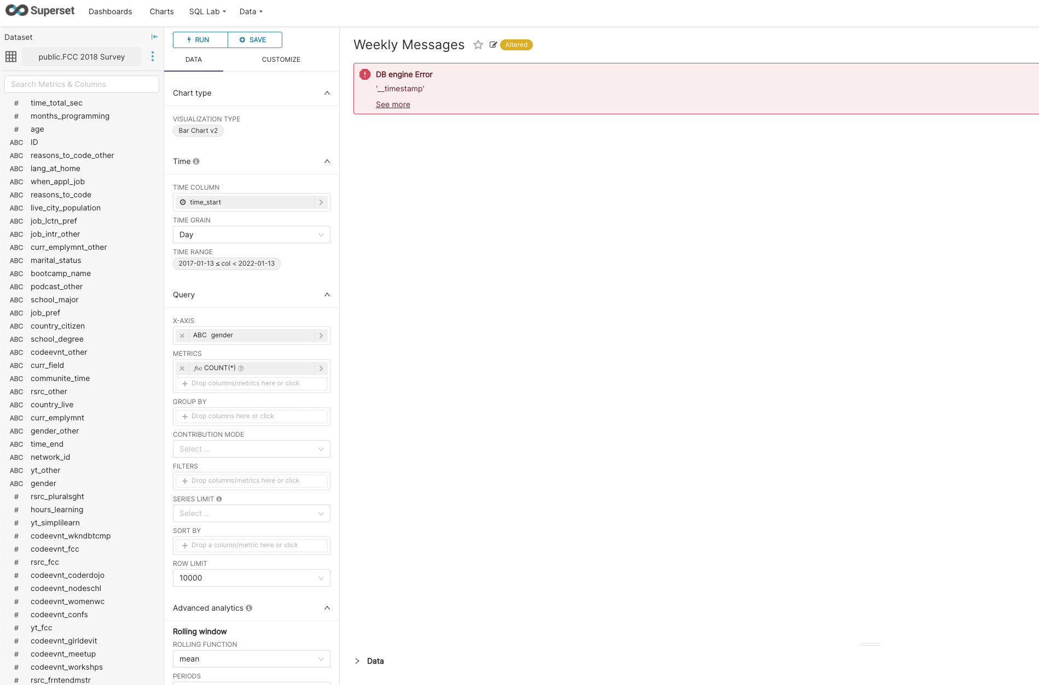Go to the Charts menu item
The image size is (1039, 685).
[x=161, y=11]
